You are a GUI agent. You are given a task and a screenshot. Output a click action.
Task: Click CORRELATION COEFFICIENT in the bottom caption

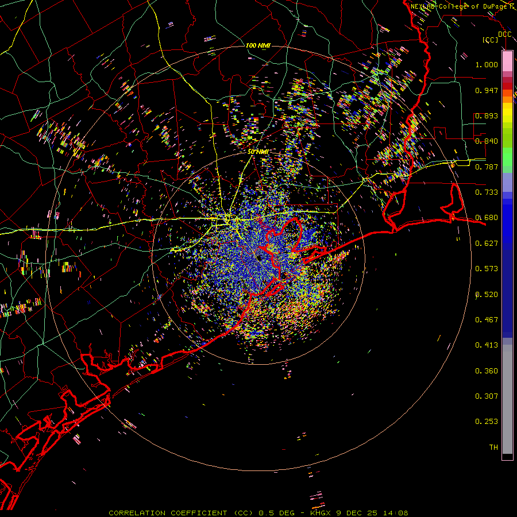(x=168, y=513)
